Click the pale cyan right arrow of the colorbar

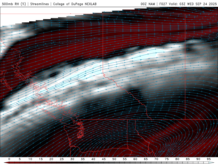pyautogui.click(x=211, y=163)
